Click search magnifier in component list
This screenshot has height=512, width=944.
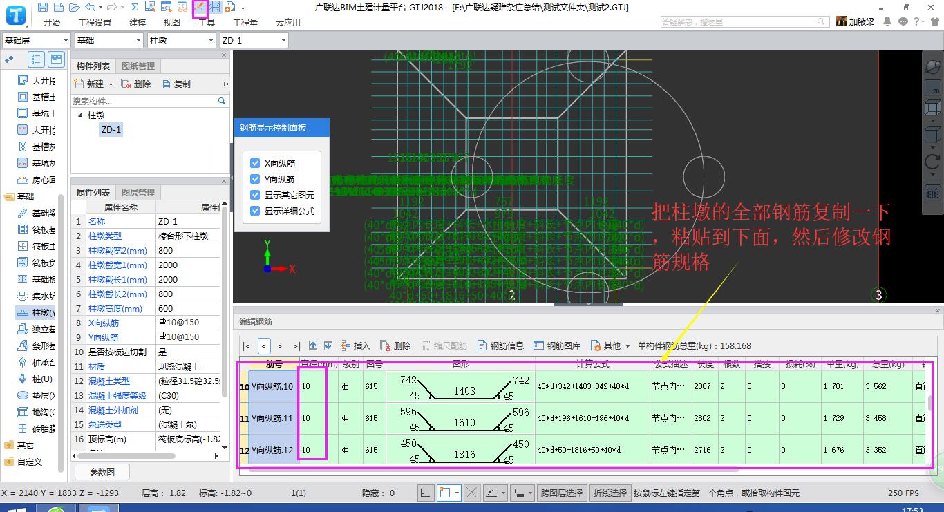(x=222, y=101)
